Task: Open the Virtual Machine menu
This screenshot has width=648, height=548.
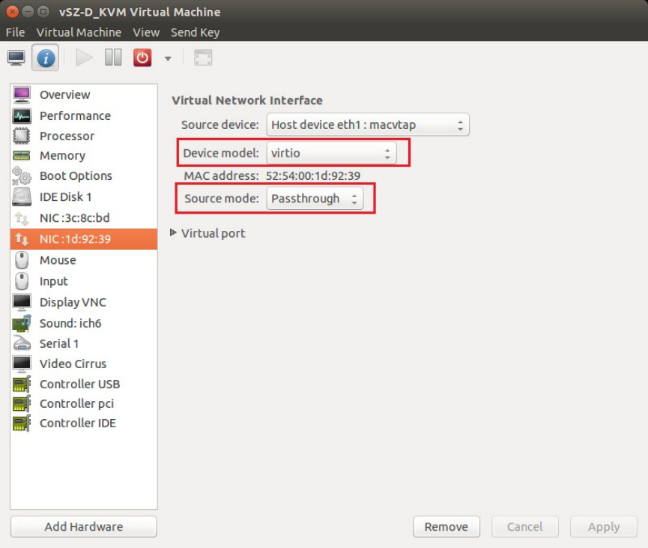Action: 79,32
